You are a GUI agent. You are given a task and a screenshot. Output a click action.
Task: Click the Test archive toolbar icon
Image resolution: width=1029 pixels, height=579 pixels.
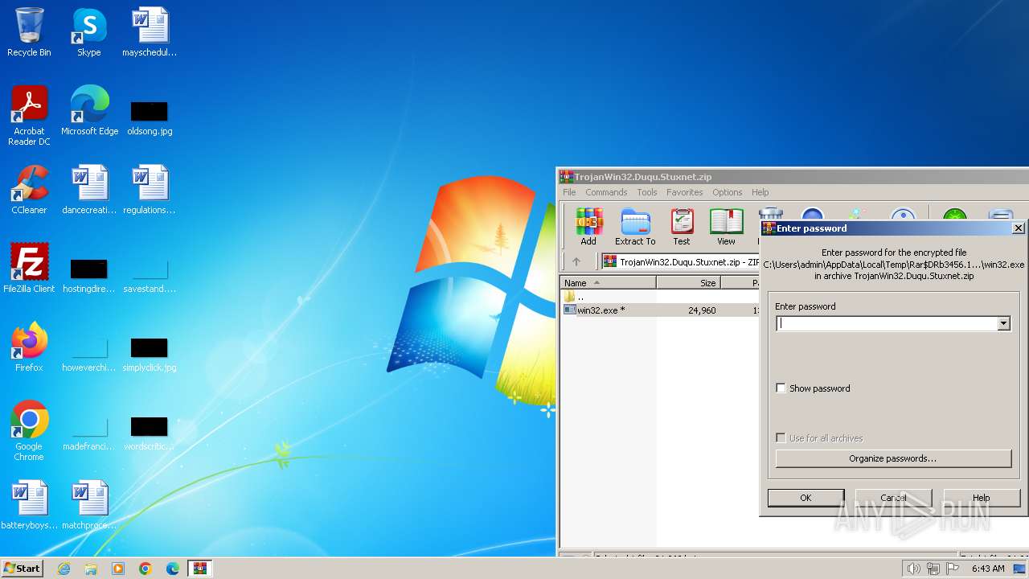coord(682,226)
